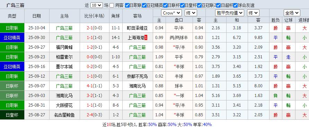
Task: Click the 14-1 corner count cell
Action: [116, 38]
